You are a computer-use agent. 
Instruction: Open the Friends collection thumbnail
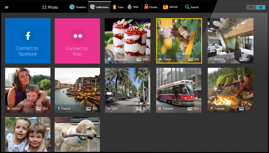point(231,90)
